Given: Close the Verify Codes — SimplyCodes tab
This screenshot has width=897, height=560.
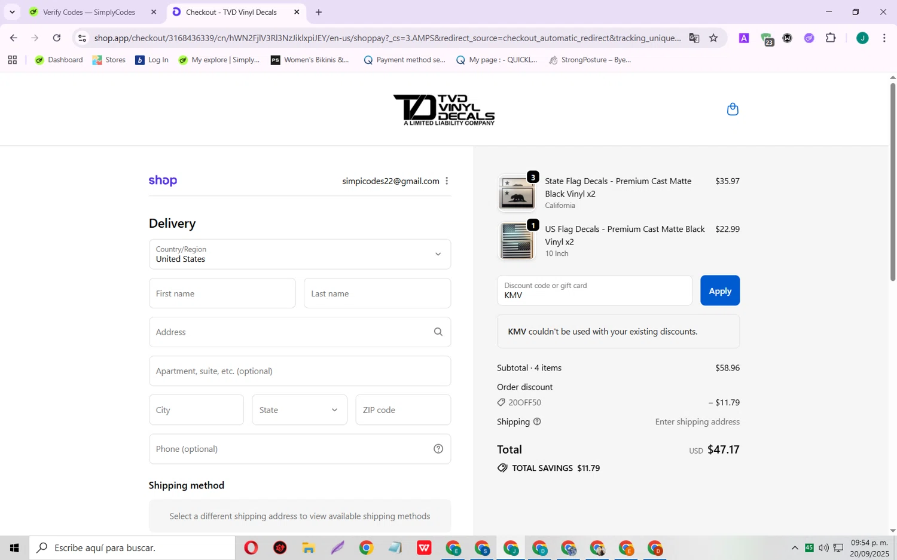Looking at the screenshot, I should point(154,12).
